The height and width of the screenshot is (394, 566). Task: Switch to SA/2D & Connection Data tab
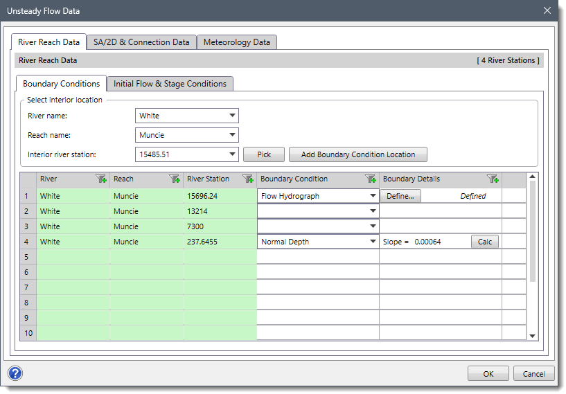[x=141, y=42]
